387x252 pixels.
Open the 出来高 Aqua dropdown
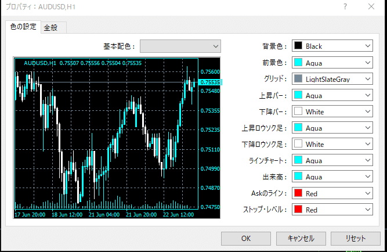pyautogui.click(x=332, y=177)
